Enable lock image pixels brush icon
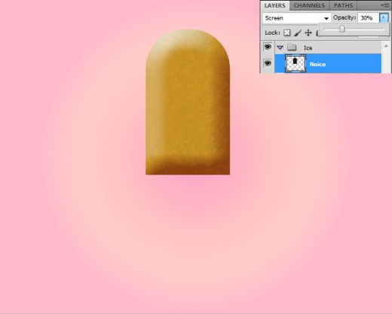This screenshot has height=314, width=392. [x=298, y=32]
